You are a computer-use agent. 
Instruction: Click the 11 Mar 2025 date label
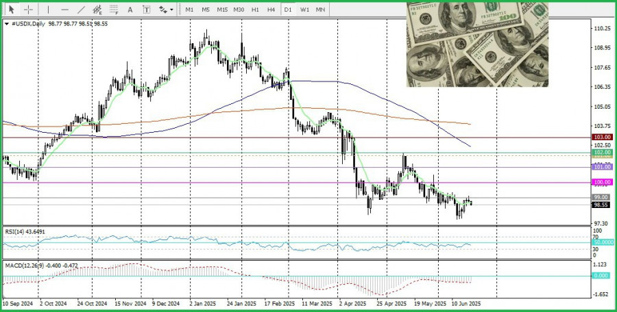317,304
